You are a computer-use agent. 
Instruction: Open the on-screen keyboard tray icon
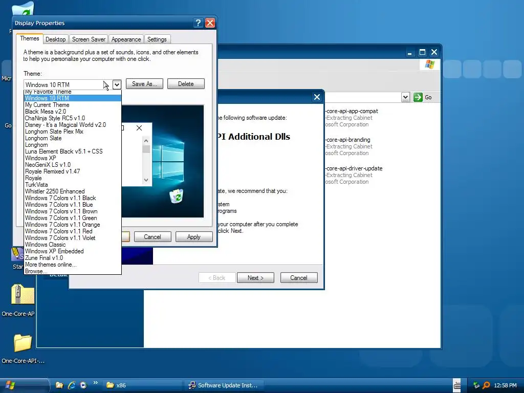457,385
